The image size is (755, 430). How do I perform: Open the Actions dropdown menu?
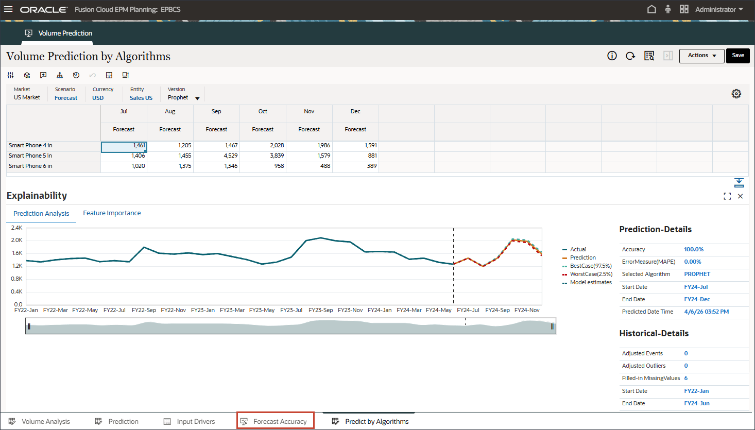[702, 56]
